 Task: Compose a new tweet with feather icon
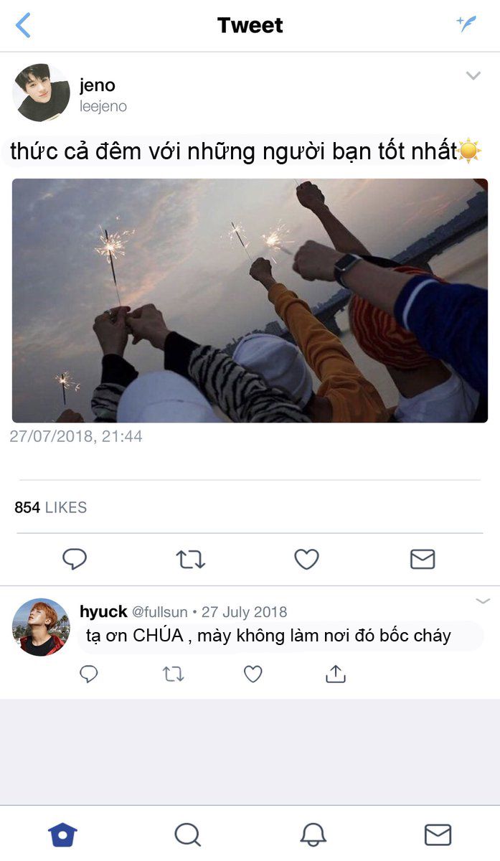(467, 24)
